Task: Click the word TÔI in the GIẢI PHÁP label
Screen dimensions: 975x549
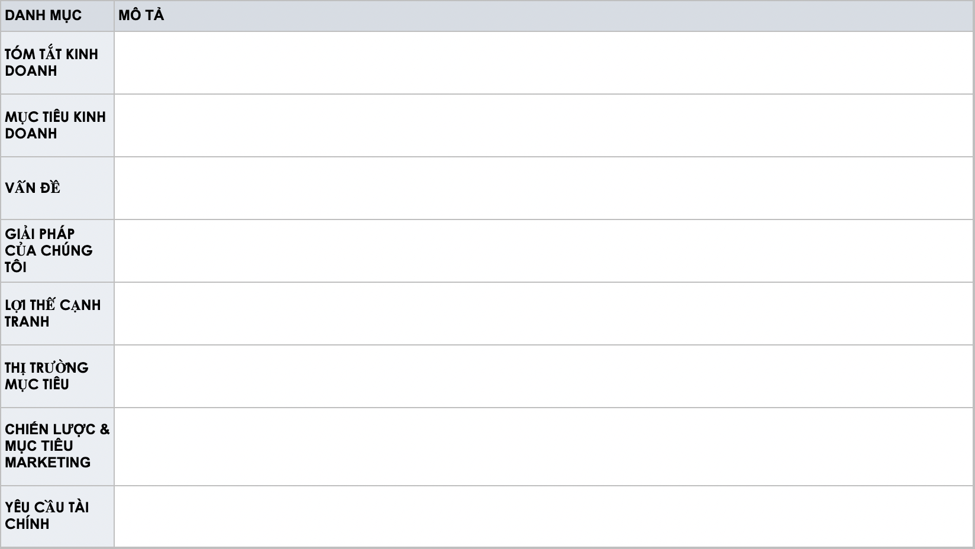Action: pyautogui.click(x=16, y=267)
